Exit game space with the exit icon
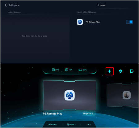The height and width of the screenshot is (128, 139). point(132,71)
